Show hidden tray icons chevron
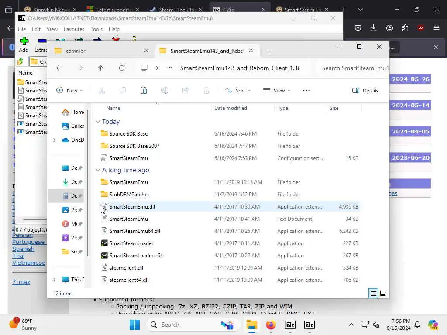The image size is (447, 335). (351, 325)
